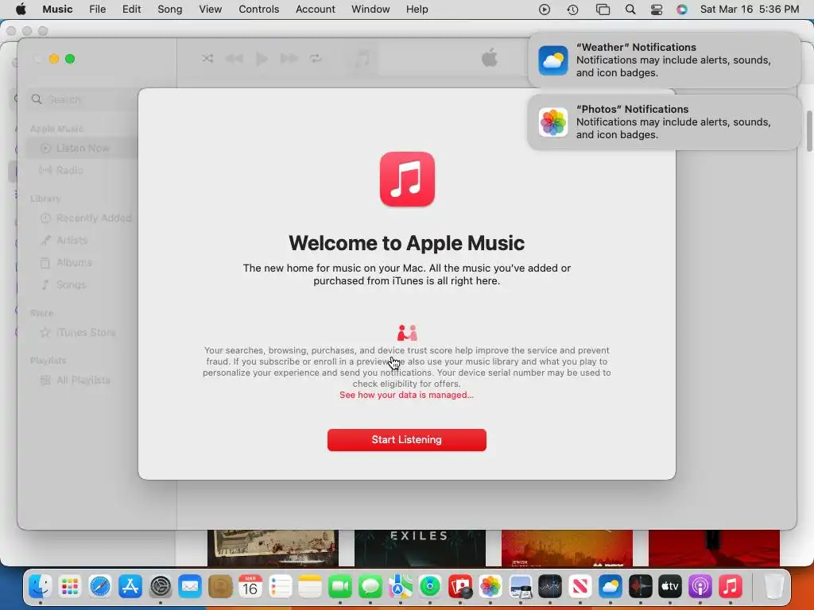Open News from the Dock

[579, 587]
